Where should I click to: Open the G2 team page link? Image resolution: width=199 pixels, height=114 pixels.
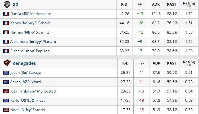tap(16, 5)
